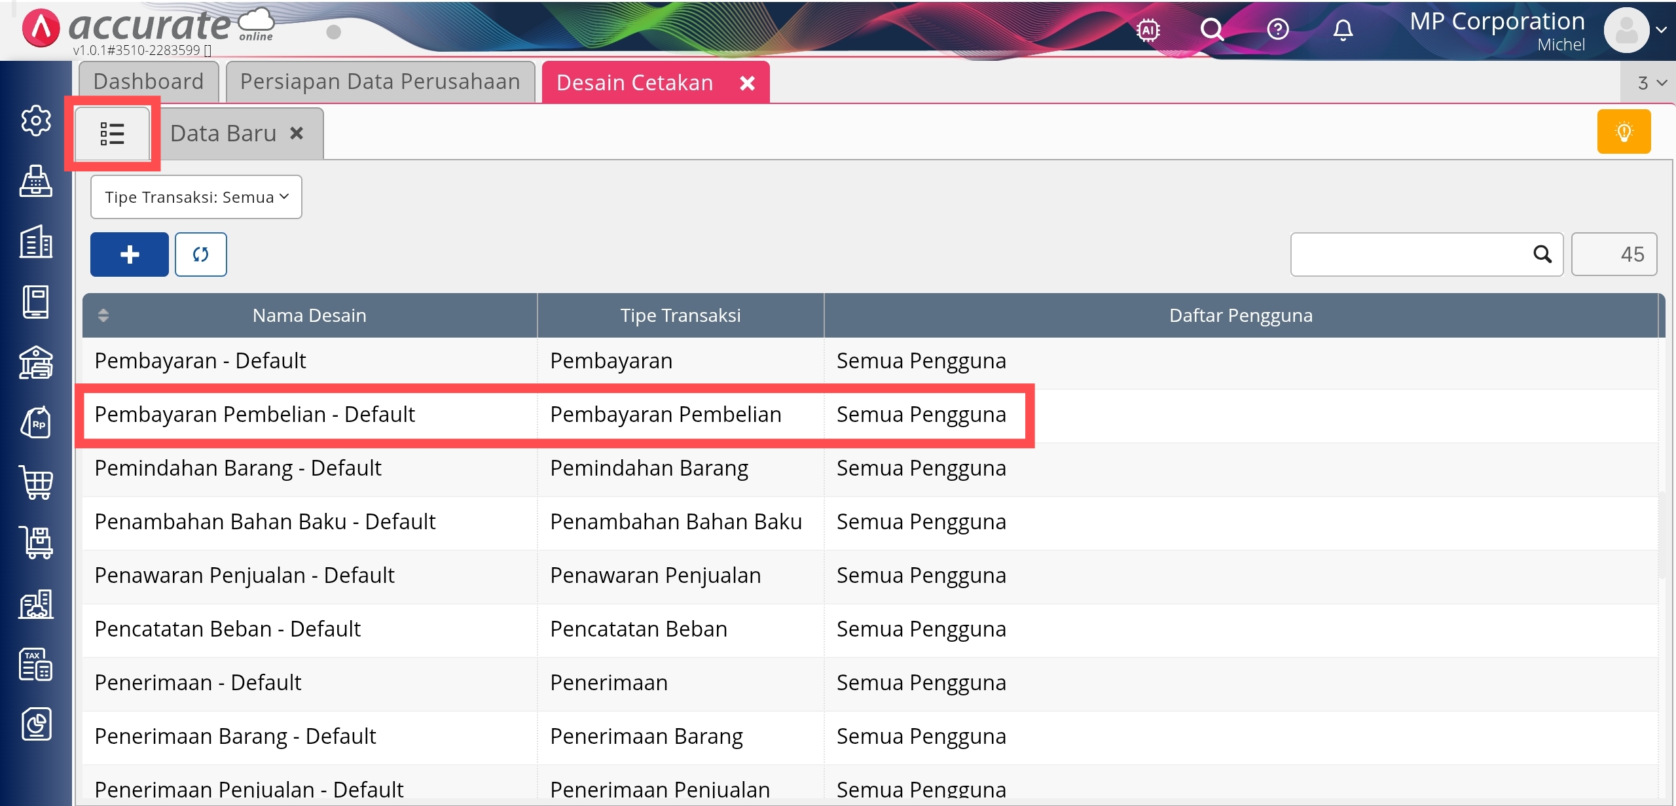Viewport: 1676px width, 806px height.
Task: Click the refresh list button
Action: click(x=201, y=254)
